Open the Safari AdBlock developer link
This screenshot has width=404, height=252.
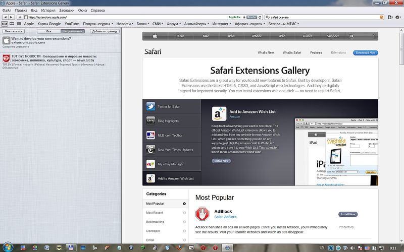[225, 217]
